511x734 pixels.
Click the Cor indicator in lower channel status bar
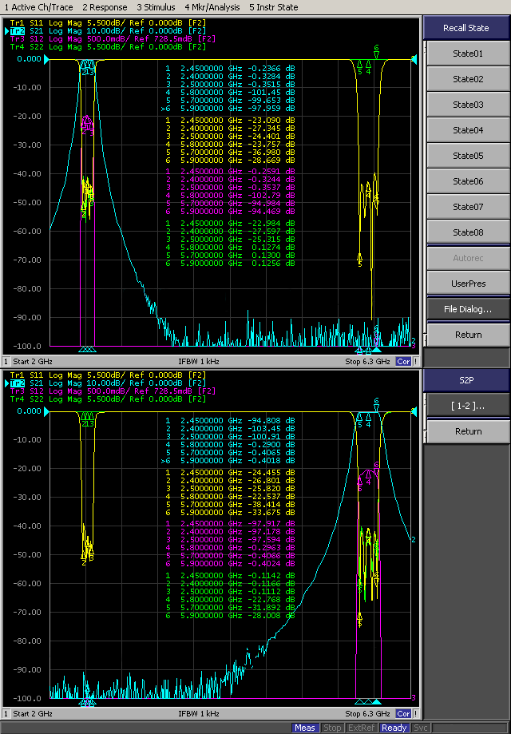click(403, 713)
